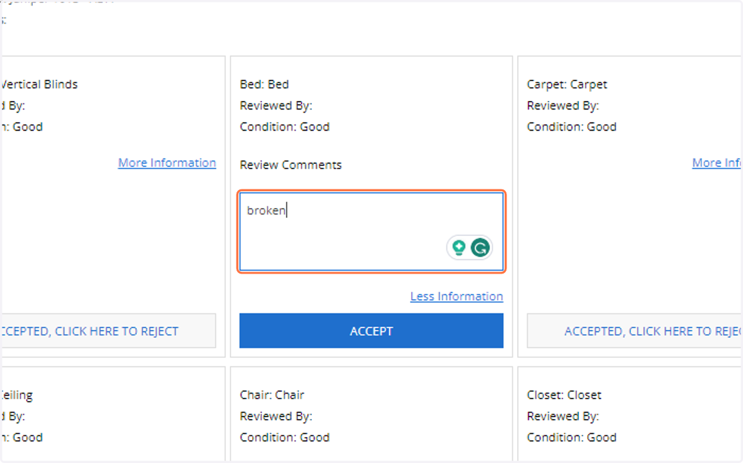743x463 pixels.
Task: Click the lightbulb suggestion icon in comment box
Action: (x=459, y=248)
